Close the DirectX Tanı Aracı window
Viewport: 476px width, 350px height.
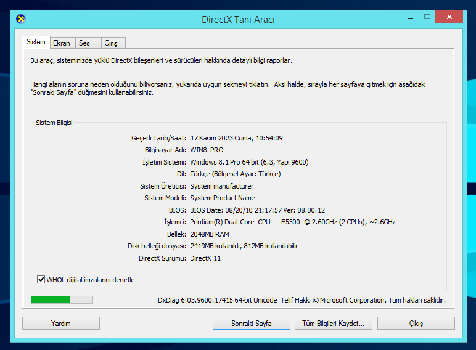[x=449, y=17]
